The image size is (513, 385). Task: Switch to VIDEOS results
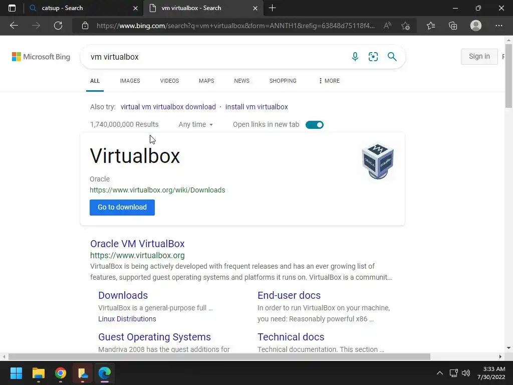pos(169,81)
